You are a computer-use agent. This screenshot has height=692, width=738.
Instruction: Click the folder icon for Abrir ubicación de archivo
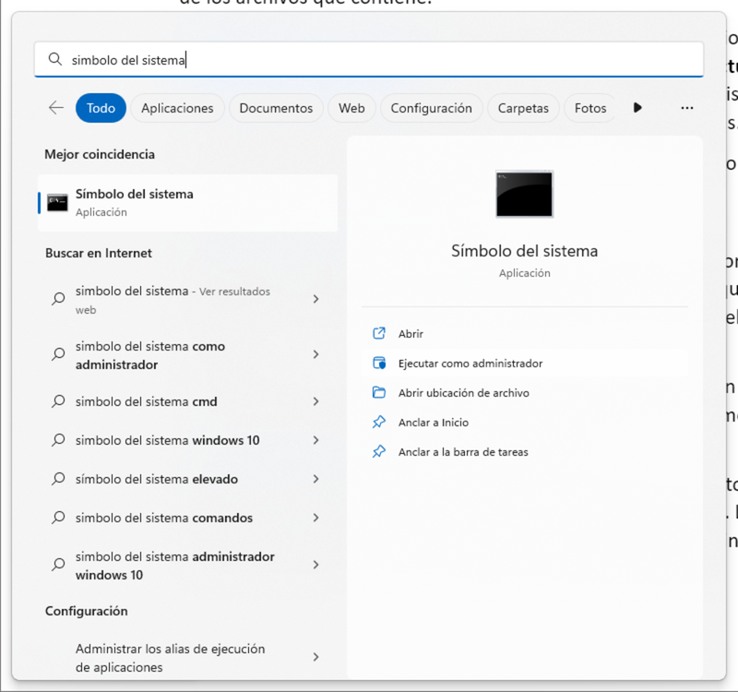380,392
